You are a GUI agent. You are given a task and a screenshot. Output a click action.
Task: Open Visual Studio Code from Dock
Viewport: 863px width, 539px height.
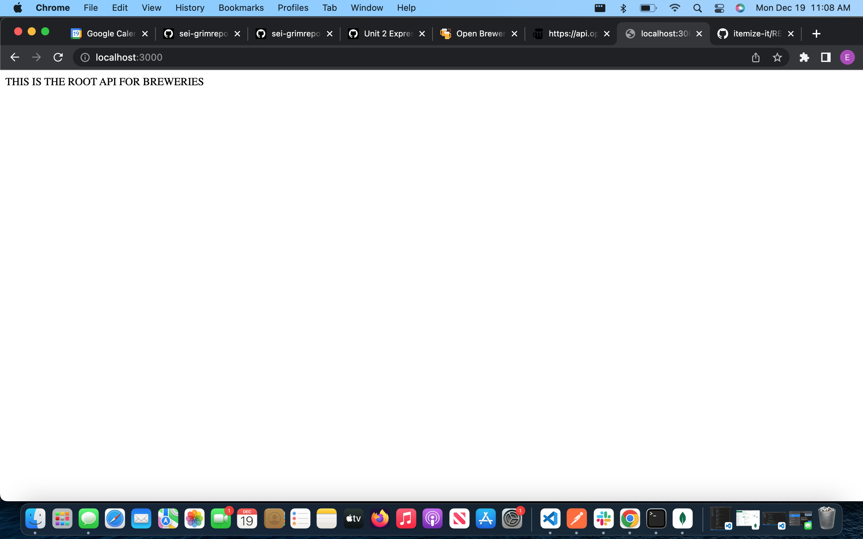tap(550, 519)
